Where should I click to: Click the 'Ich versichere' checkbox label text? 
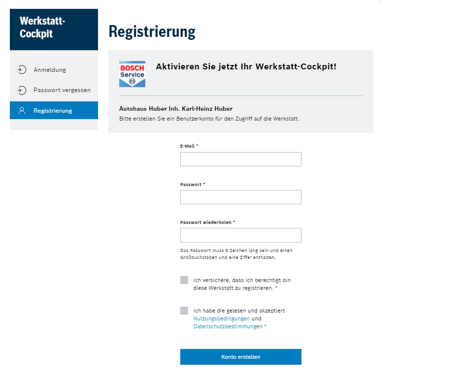click(x=242, y=284)
